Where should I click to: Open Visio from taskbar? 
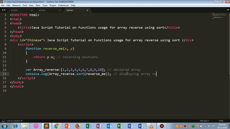(x=130, y=126)
